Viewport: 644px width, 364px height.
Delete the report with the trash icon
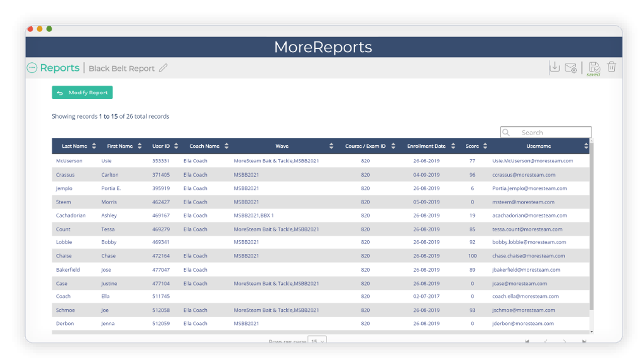click(x=612, y=66)
